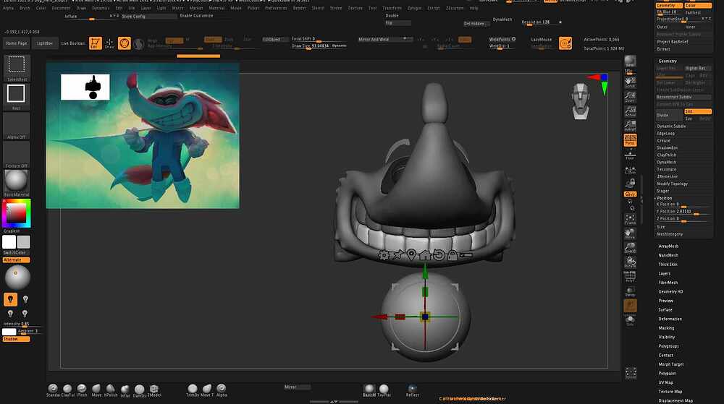Open the LightBox button
The height and width of the screenshot is (404, 724).
pos(45,43)
